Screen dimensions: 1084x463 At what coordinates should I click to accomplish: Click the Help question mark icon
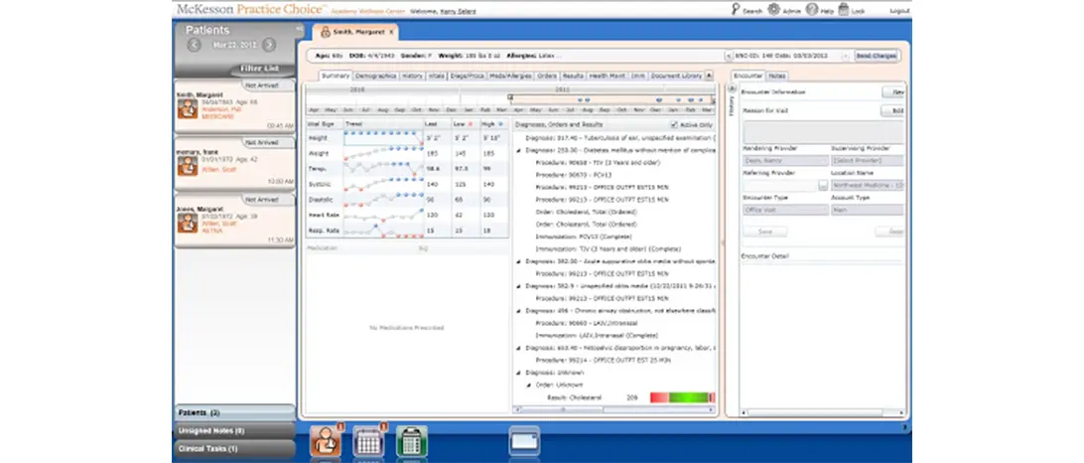(811, 9)
